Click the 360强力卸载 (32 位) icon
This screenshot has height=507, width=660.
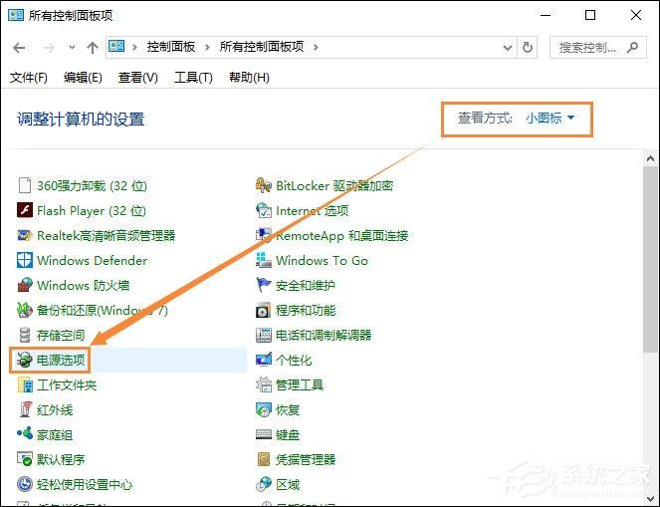pyautogui.click(x=25, y=185)
